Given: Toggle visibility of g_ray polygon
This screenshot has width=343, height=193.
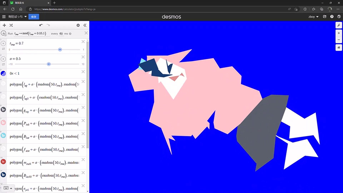Looking at the screenshot, I should [3, 110].
